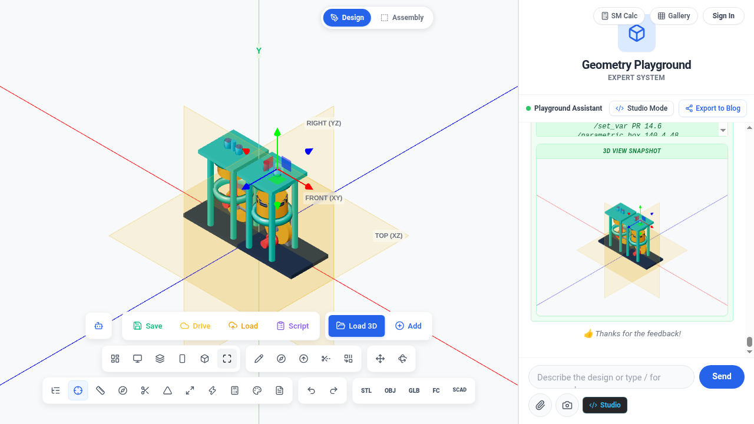Open the 3D view snapshot thumbnail

pyautogui.click(x=632, y=237)
